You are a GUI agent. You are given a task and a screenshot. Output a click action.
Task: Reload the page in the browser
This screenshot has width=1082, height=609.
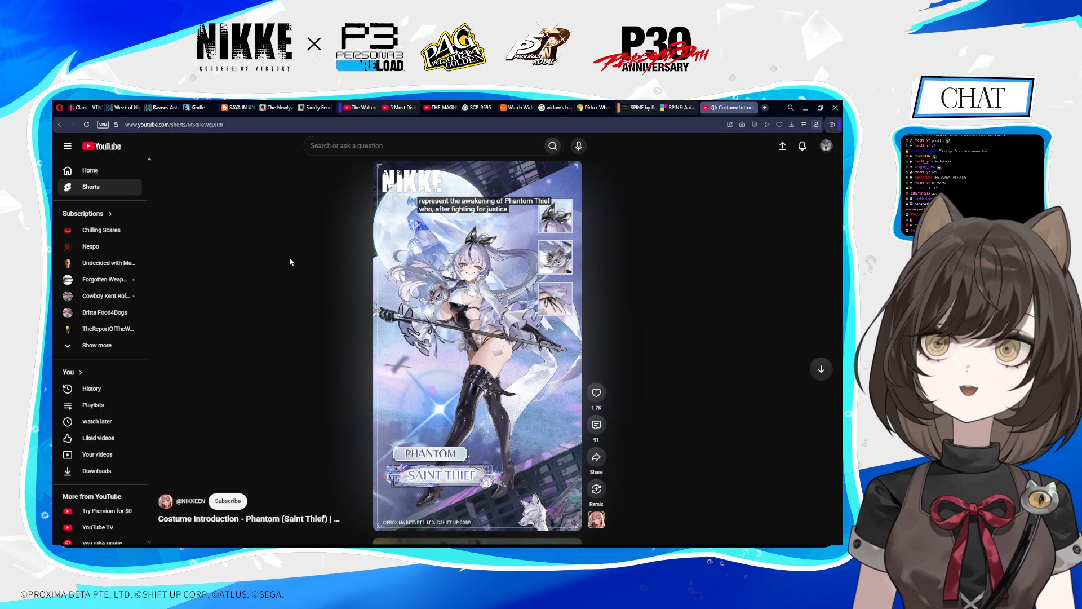click(86, 125)
